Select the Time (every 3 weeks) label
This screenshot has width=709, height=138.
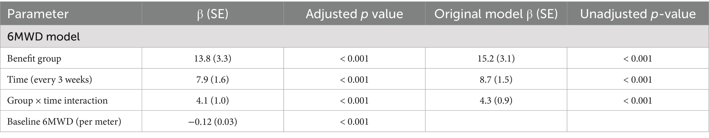pyautogui.click(x=49, y=79)
